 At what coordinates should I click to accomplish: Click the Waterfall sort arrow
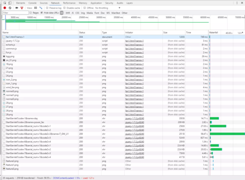(x=243, y=33)
